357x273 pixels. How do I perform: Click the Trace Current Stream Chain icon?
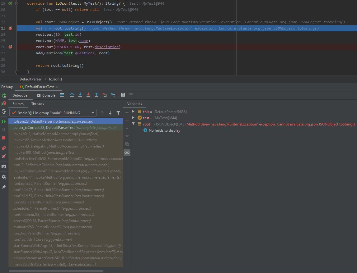[x=131, y=95]
